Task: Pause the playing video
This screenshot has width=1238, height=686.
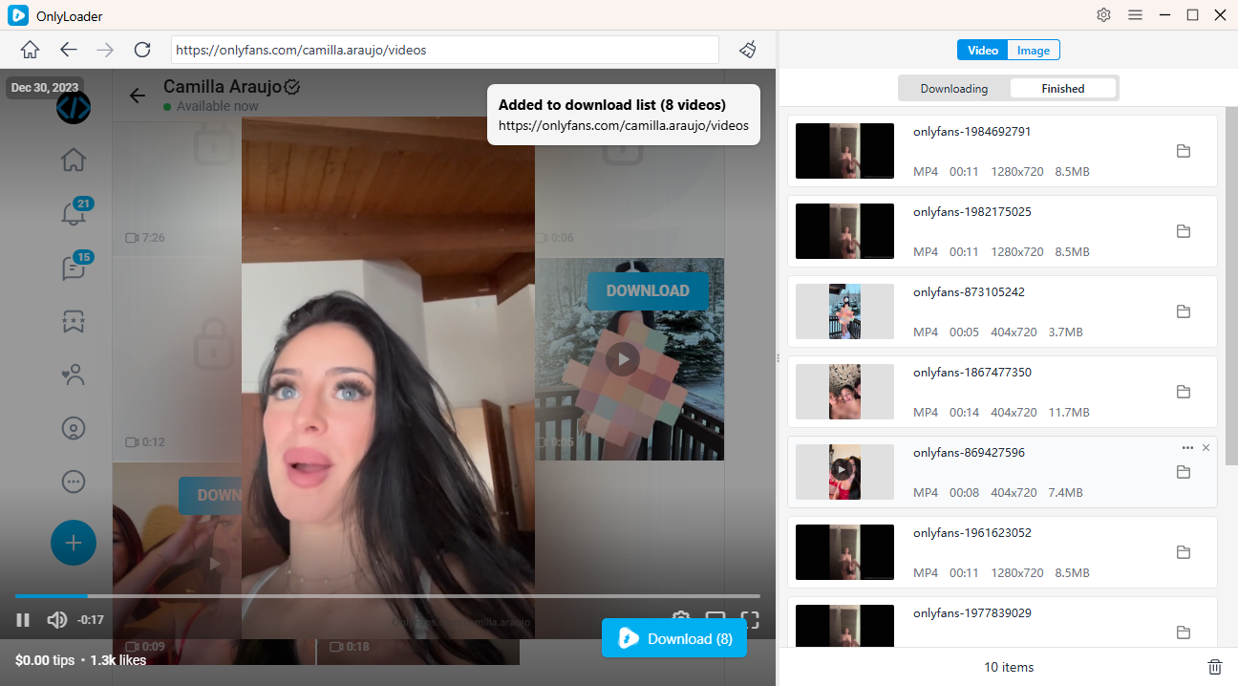Action: [x=23, y=620]
